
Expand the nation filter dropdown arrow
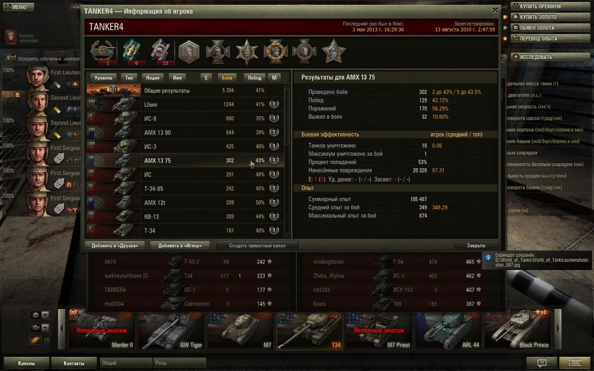click(46, 315)
